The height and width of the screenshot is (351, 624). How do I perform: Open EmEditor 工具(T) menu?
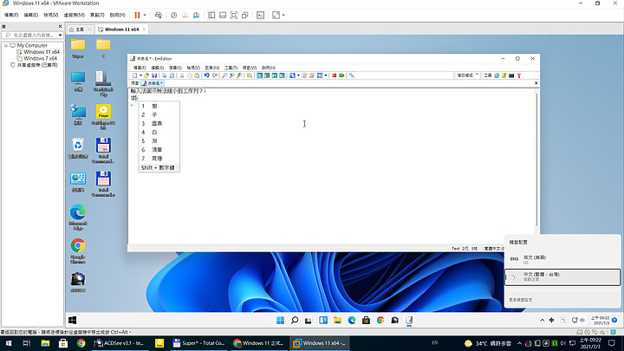click(231, 68)
